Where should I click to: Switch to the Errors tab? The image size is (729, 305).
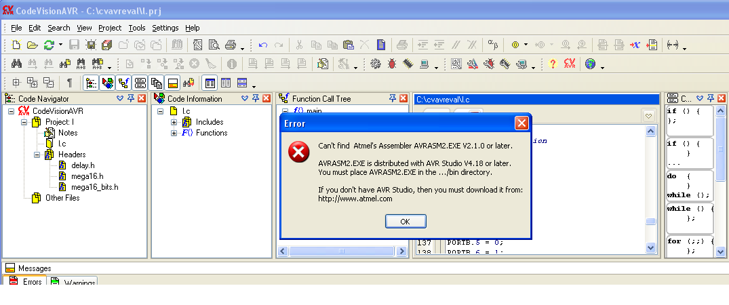coord(26,281)
